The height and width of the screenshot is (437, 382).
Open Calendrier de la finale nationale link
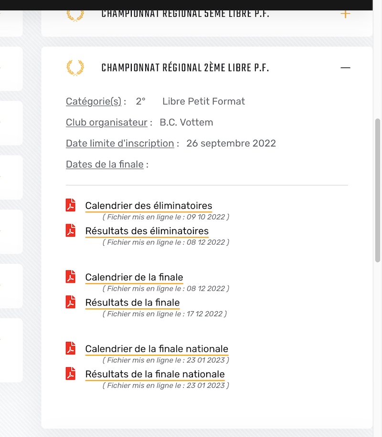point(157,349)
